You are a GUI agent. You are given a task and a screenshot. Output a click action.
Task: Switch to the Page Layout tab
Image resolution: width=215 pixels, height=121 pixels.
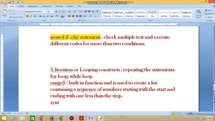[x=33, y=6]
